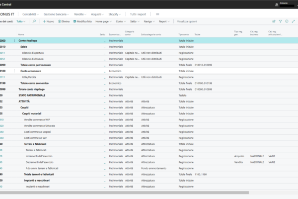Image resolution: width=298 pixels, height=199 pixels.
Task: Open the Shopify navigation menu
Action: tap(115, 15)
